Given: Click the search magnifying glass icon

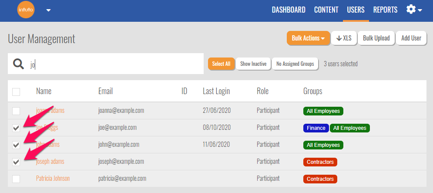Looking at the screenshot, I should 18,64.
